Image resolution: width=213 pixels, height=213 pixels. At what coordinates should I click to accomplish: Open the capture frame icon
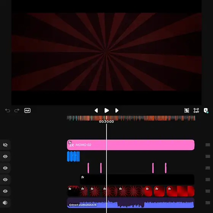click(187, 110)
